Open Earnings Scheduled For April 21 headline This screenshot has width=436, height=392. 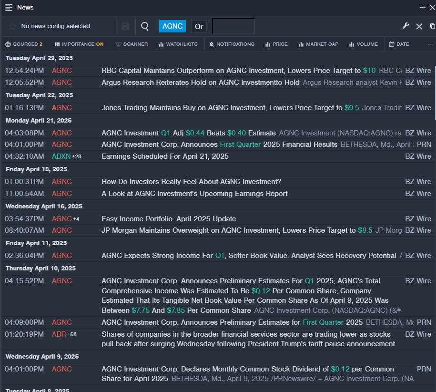(x=165, y=156)
